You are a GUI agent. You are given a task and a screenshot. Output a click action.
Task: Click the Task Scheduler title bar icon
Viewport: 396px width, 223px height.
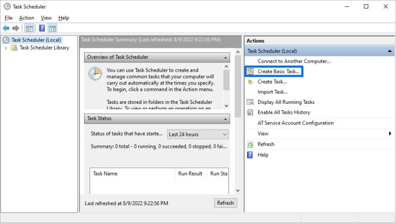tap(7, 6)
